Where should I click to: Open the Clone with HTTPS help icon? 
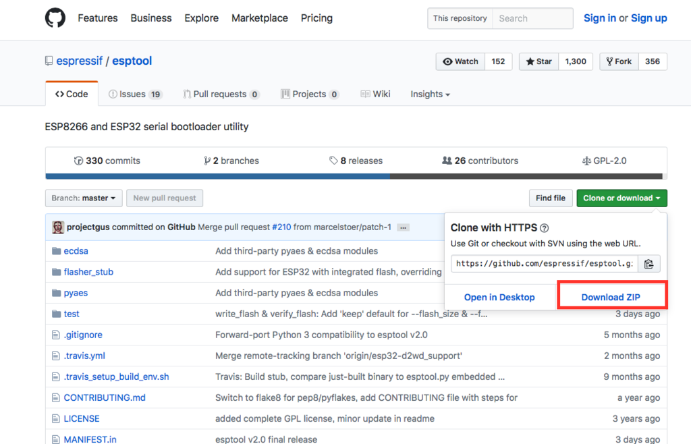(x=545, y=227)
